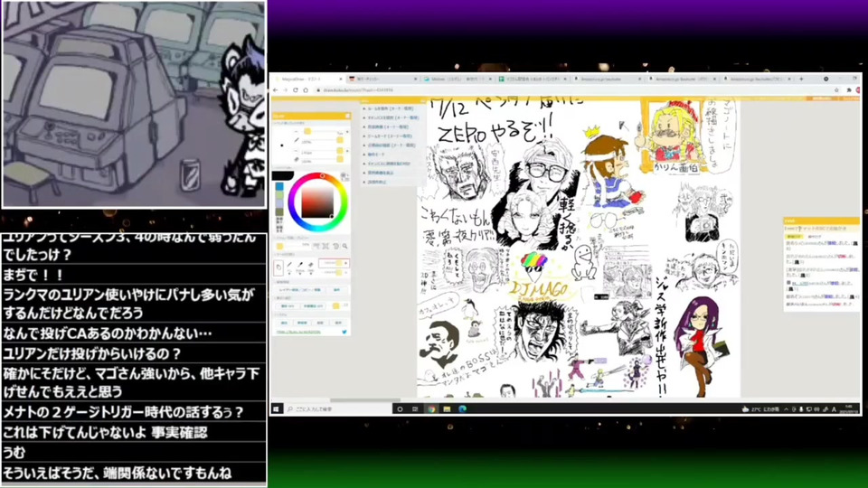Go back using the browser back arrow
This screenshot has width=868, height=488.
277,90
